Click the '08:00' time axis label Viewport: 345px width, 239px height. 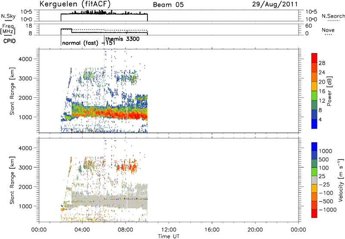[x=125, y=230]
